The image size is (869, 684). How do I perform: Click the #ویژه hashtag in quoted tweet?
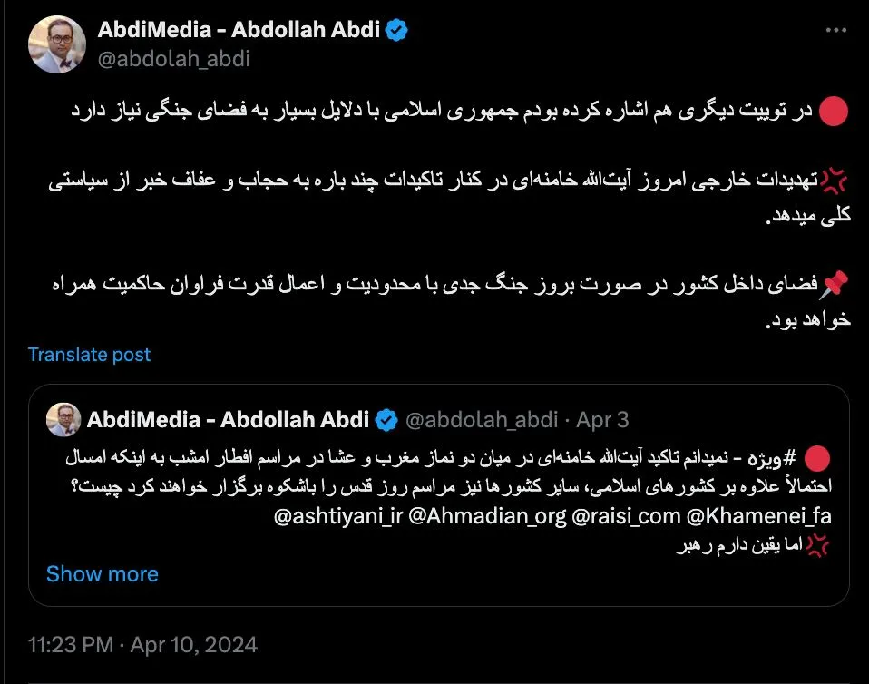coord(772,458)
